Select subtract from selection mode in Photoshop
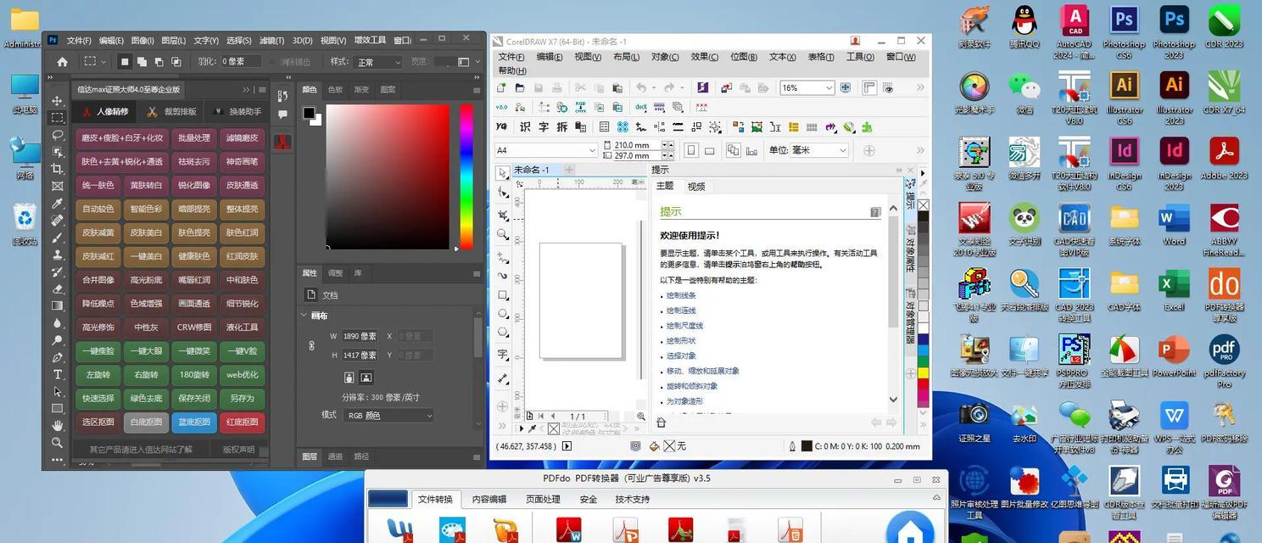 click(x=159, y=62)
